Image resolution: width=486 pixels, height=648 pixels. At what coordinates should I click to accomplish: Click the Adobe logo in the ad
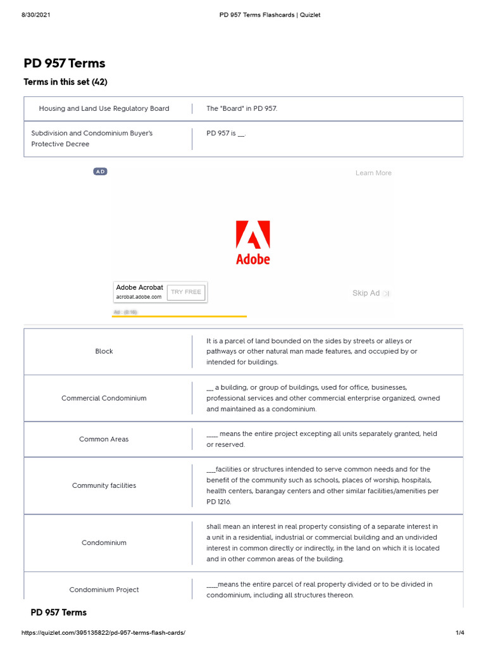[x=252, y=242]
